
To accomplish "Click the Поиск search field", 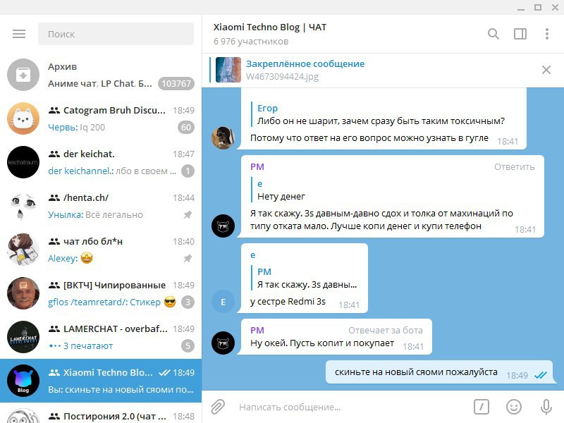I will point(116,34).
